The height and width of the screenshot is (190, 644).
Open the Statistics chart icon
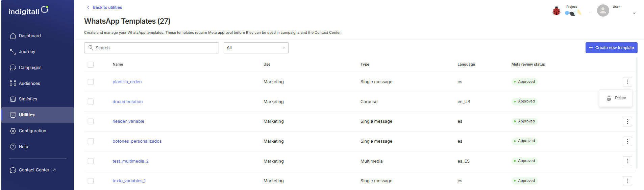[x=13, y=99]
